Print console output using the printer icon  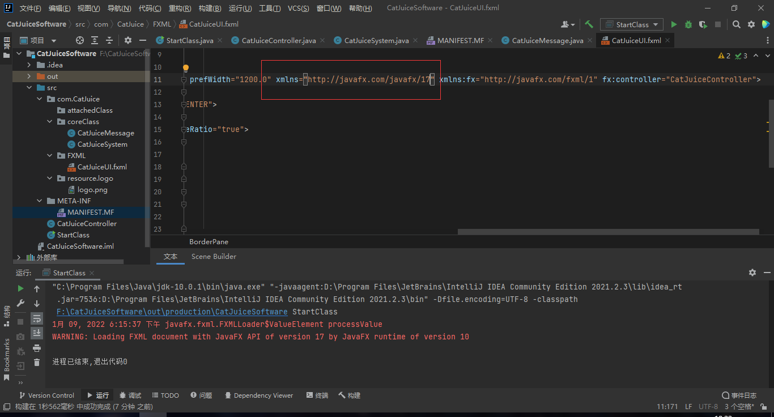pyautogui.click(x=37, y=349)
